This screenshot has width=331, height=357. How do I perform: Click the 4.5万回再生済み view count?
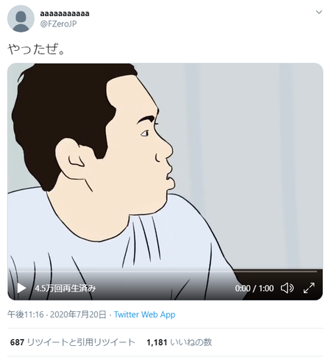pyautogui.click(x=65, y=288)
